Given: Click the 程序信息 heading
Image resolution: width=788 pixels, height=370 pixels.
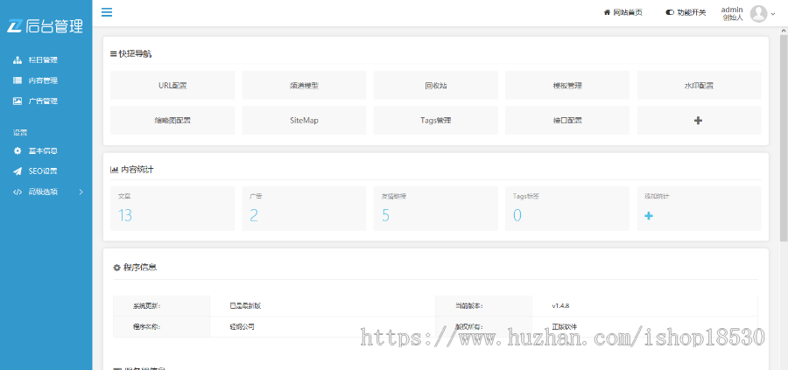Looking at the screenshot, I should pos(140,268).
